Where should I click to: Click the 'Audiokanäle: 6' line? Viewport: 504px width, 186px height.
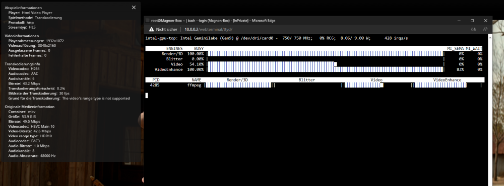tap(21, 78)
